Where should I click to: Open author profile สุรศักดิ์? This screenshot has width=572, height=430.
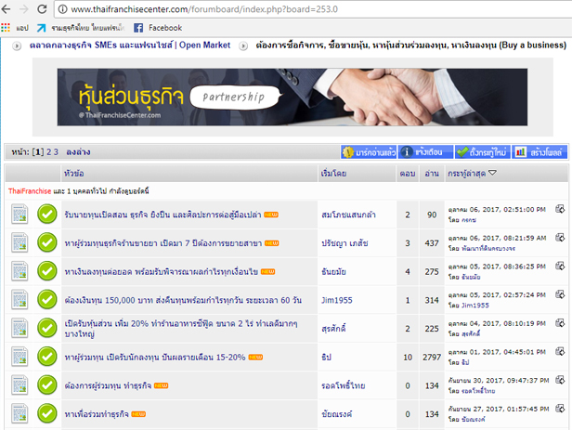pyautogui.click(x=333, y=329)
